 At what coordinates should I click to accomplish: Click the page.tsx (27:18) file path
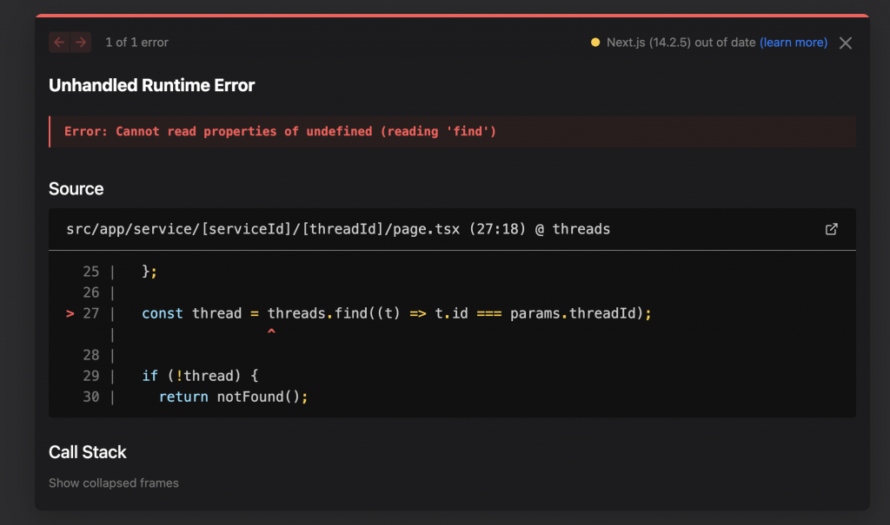[338, 229]
